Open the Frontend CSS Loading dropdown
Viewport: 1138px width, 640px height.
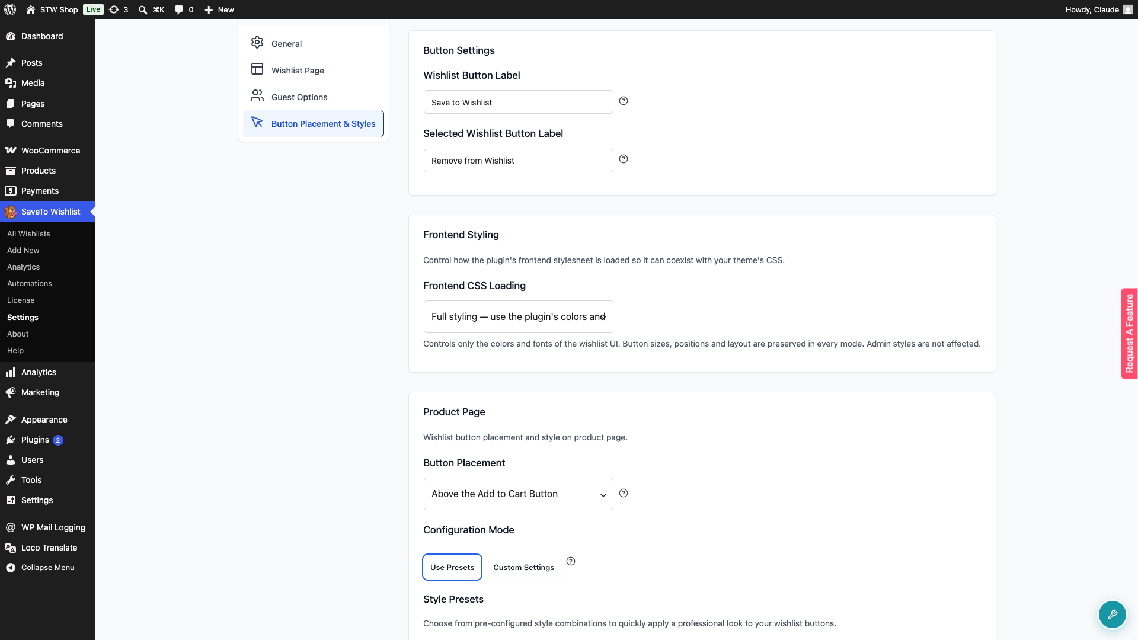coord(519,316)
